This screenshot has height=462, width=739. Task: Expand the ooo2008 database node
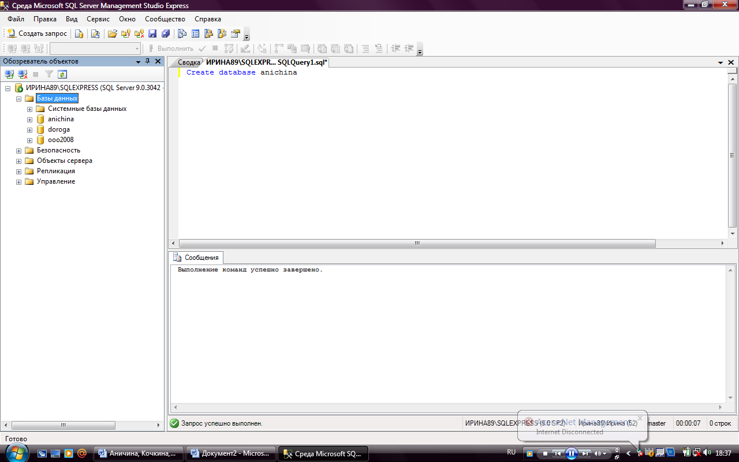click(x=29, y=140)
